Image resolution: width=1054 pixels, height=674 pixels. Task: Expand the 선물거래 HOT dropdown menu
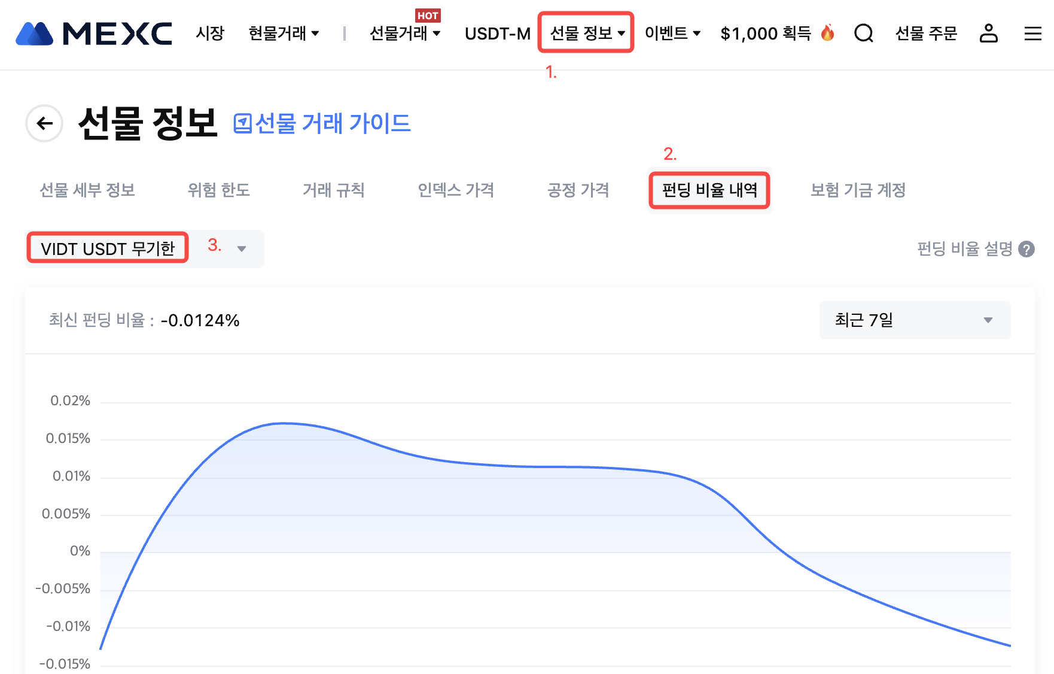tap(405, 34)
